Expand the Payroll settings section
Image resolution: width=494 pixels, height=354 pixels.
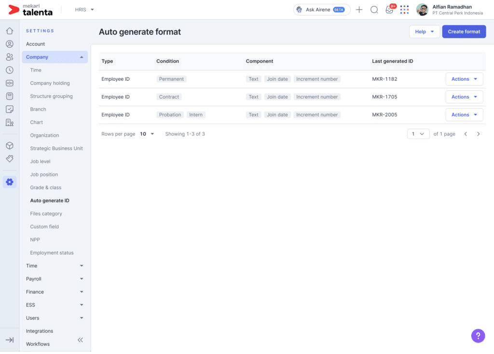(55, 279)
